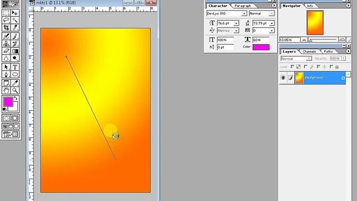Viewport: 357px width, 201px height.
Task: Select the Path Component Selection arrow tool
Action: (6, 67)
